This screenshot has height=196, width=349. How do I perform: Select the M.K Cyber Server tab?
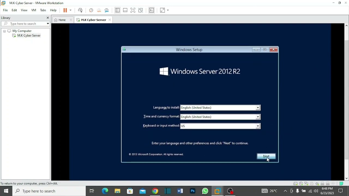click(94, 20)
